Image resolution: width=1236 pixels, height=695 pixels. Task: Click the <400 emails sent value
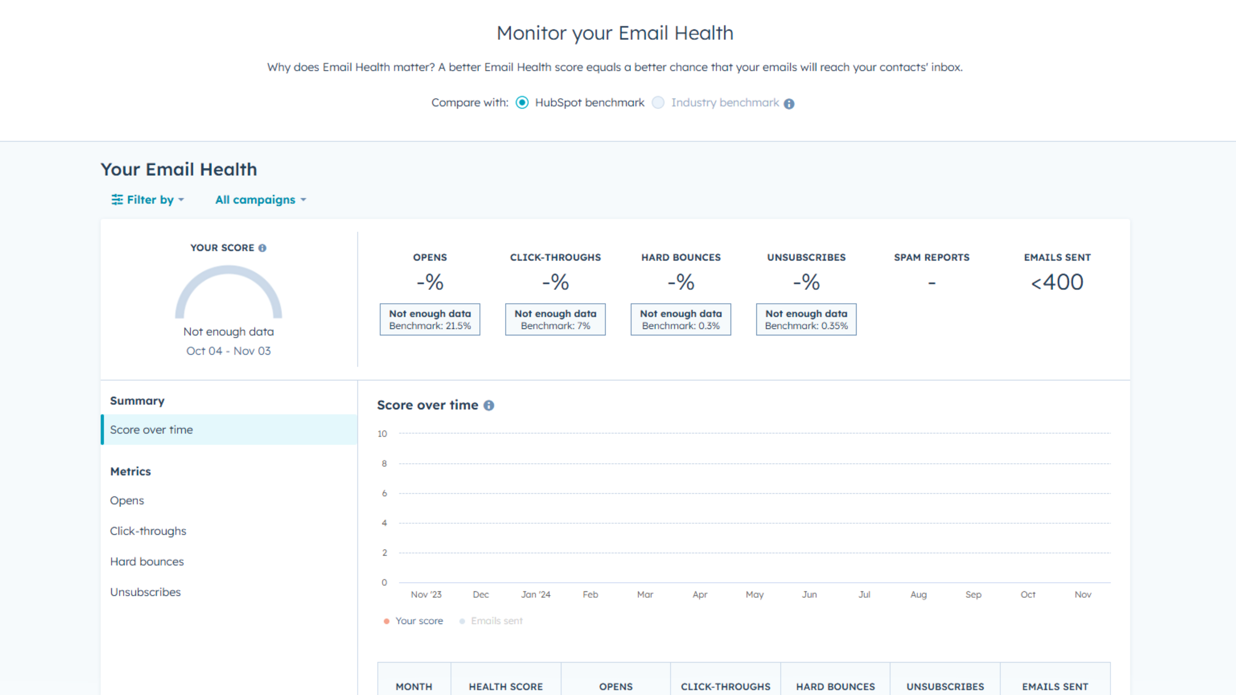tap(1057, 282)
